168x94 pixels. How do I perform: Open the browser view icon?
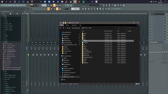[94, 9]
